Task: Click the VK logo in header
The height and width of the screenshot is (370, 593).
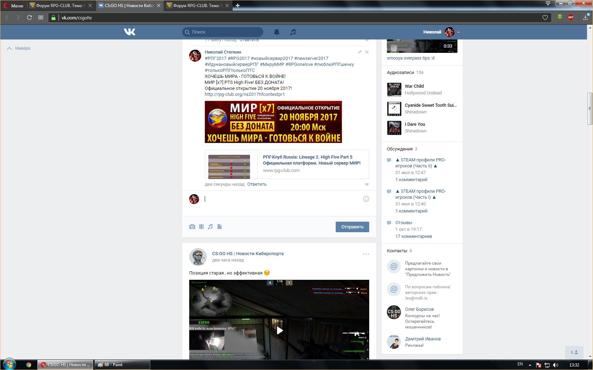Action: [130, 32]
